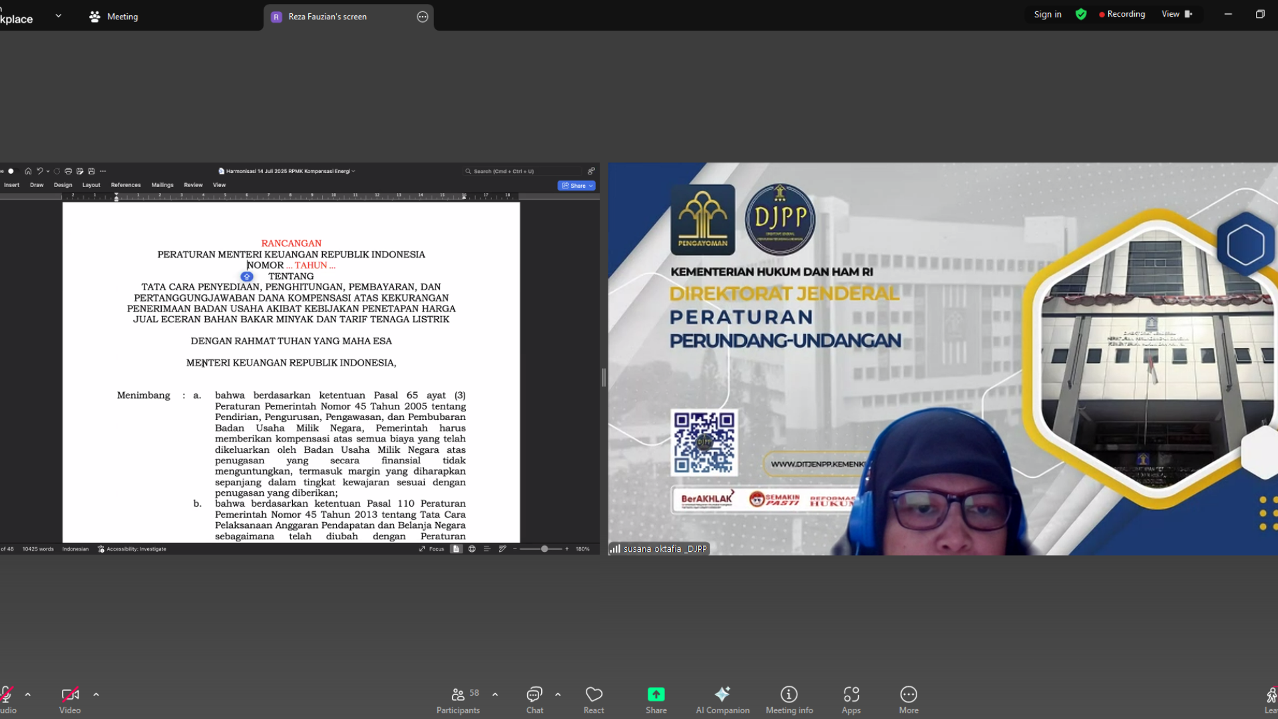This screenshot has width=1278, height=719.
Task: Unmute the Audio microphone
Action: [7, 694]
